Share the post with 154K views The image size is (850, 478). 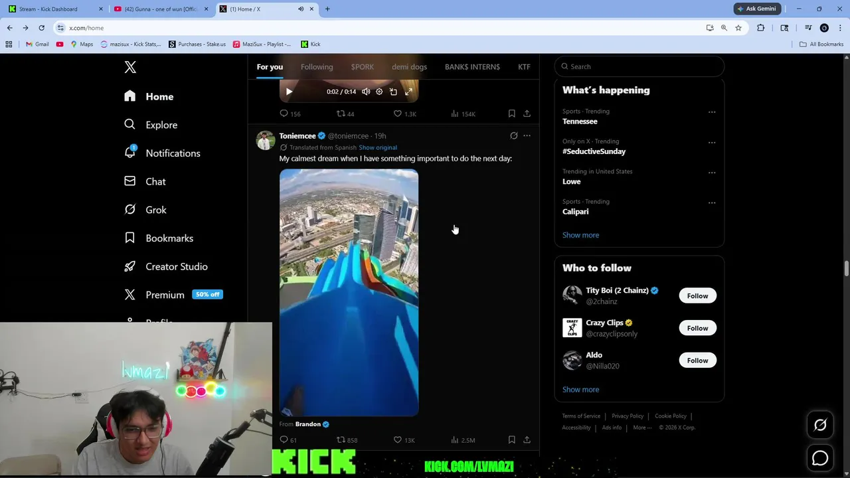(527, 114)
